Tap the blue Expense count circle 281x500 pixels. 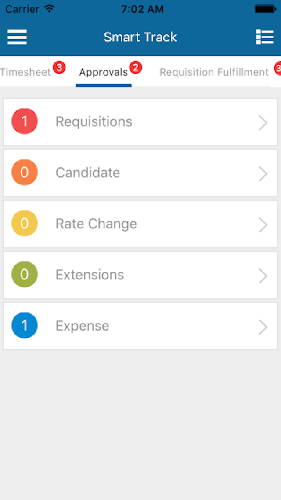(25, 325)
